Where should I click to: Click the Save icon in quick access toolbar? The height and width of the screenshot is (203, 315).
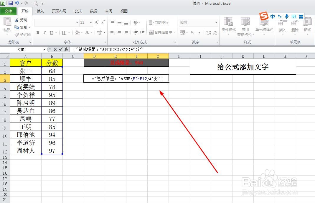tap(10, 3)
